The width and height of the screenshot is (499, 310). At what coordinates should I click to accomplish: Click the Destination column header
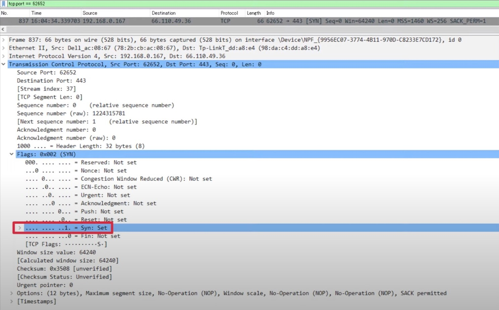[164, 13]
